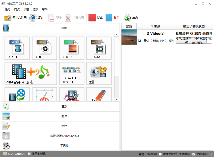Open the 输出文件夹 output folder
The width and height of the screenshot is (214, 157).
[x=15, y=17]
